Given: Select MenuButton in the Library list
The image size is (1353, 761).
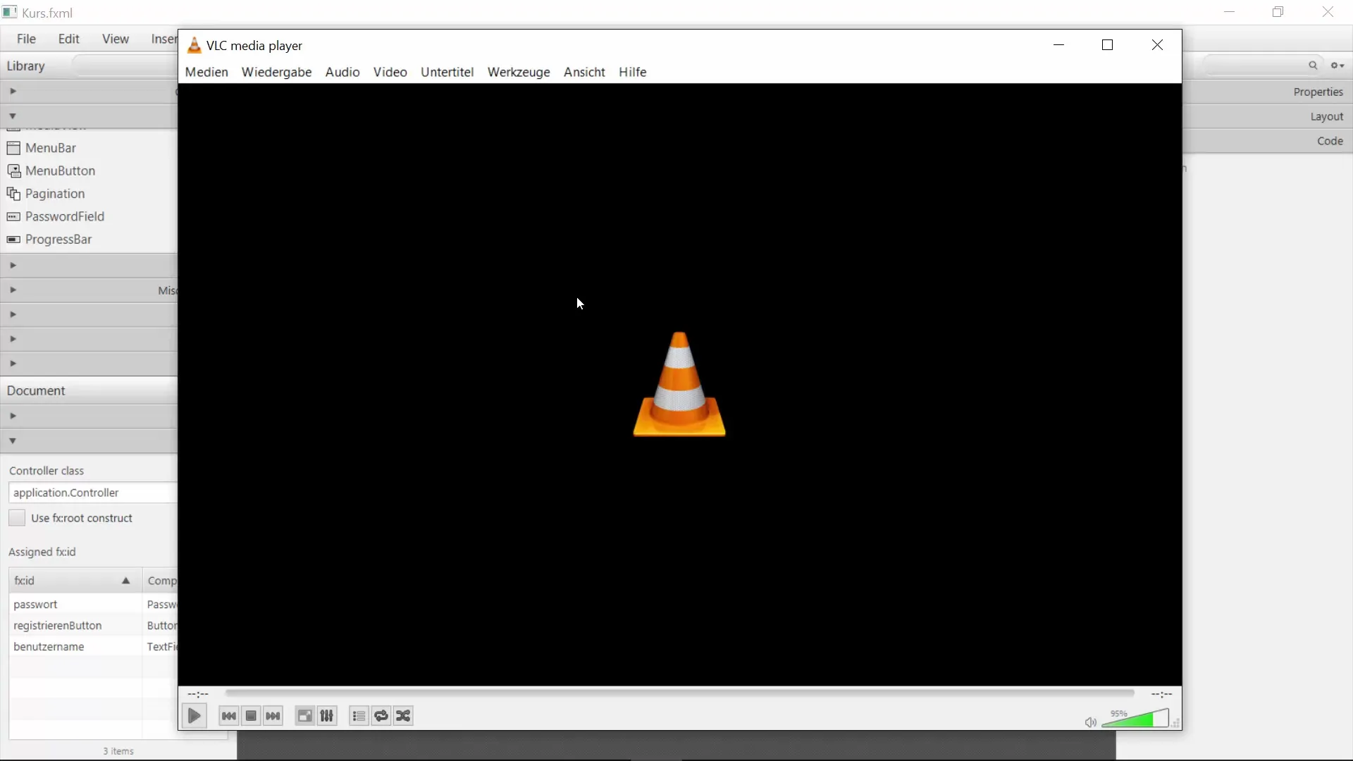Looking at the screenshot, I should [89, 171].
